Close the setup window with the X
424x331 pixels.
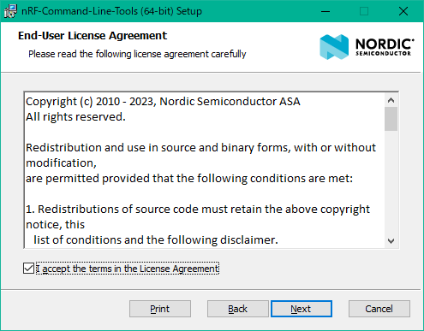(x=403, y=11)
